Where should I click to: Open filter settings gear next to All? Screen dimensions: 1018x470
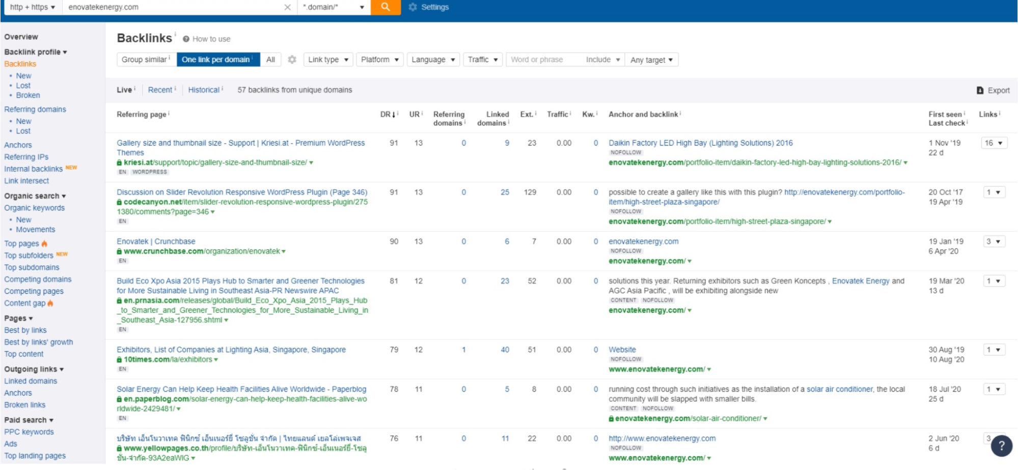click(292, 59)
